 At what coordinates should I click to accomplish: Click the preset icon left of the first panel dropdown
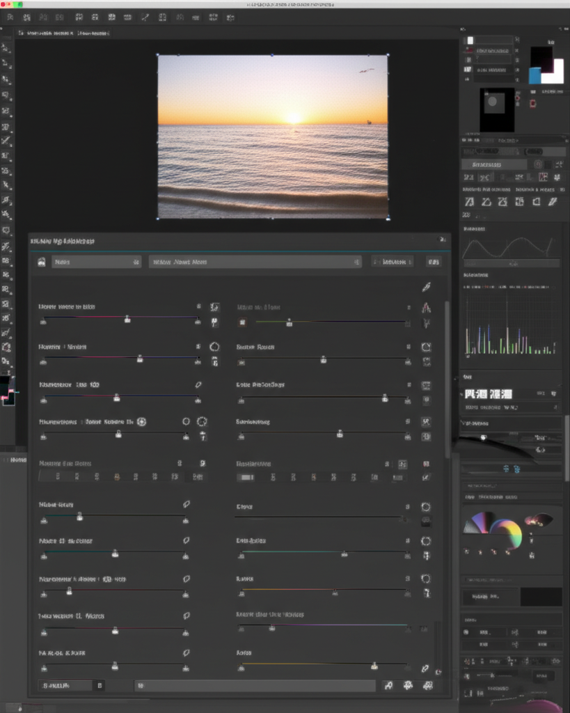click(x=42, y=263)
